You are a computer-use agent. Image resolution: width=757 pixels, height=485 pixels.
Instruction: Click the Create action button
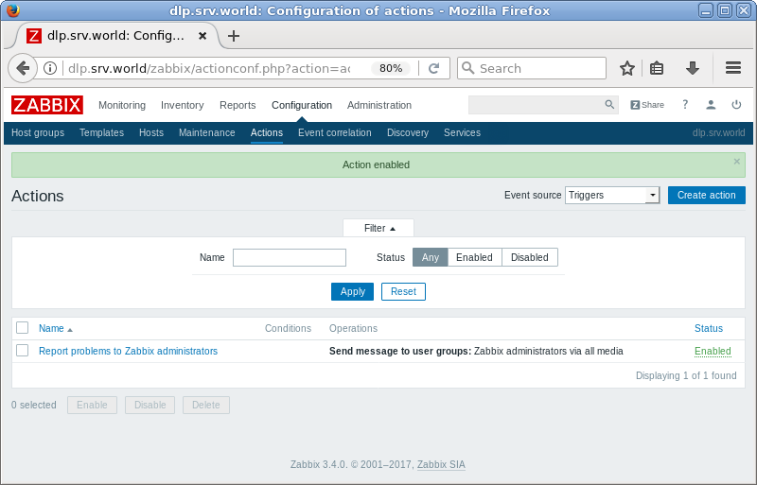pos(706,195)
